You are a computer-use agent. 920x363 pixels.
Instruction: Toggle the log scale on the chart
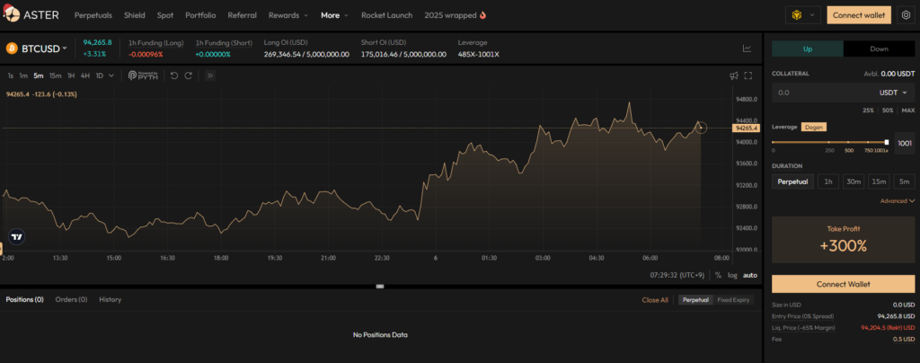(732, 275)
